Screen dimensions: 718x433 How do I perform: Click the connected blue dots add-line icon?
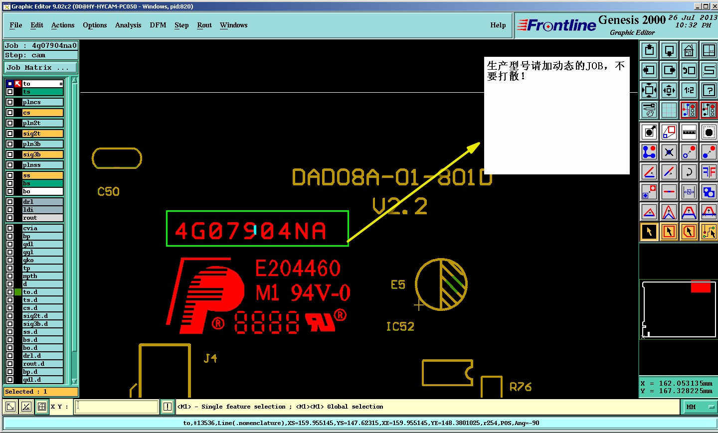pos(649,152)
